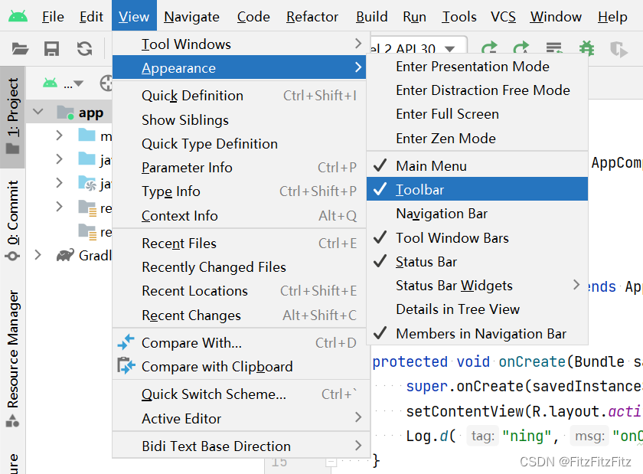Toggle the Status Bar option off
The width and height of the screenshot is (643, 474).
(x=426, y=262)
